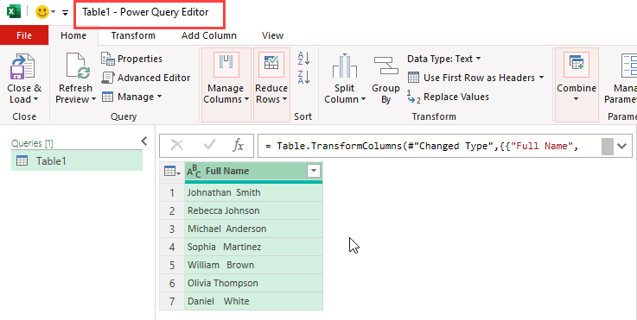Open the Data Type: Text dropdown
Image resolution: width=637 pixels, height=320 pixels.
pyautogui.click(x=444, y=59)
